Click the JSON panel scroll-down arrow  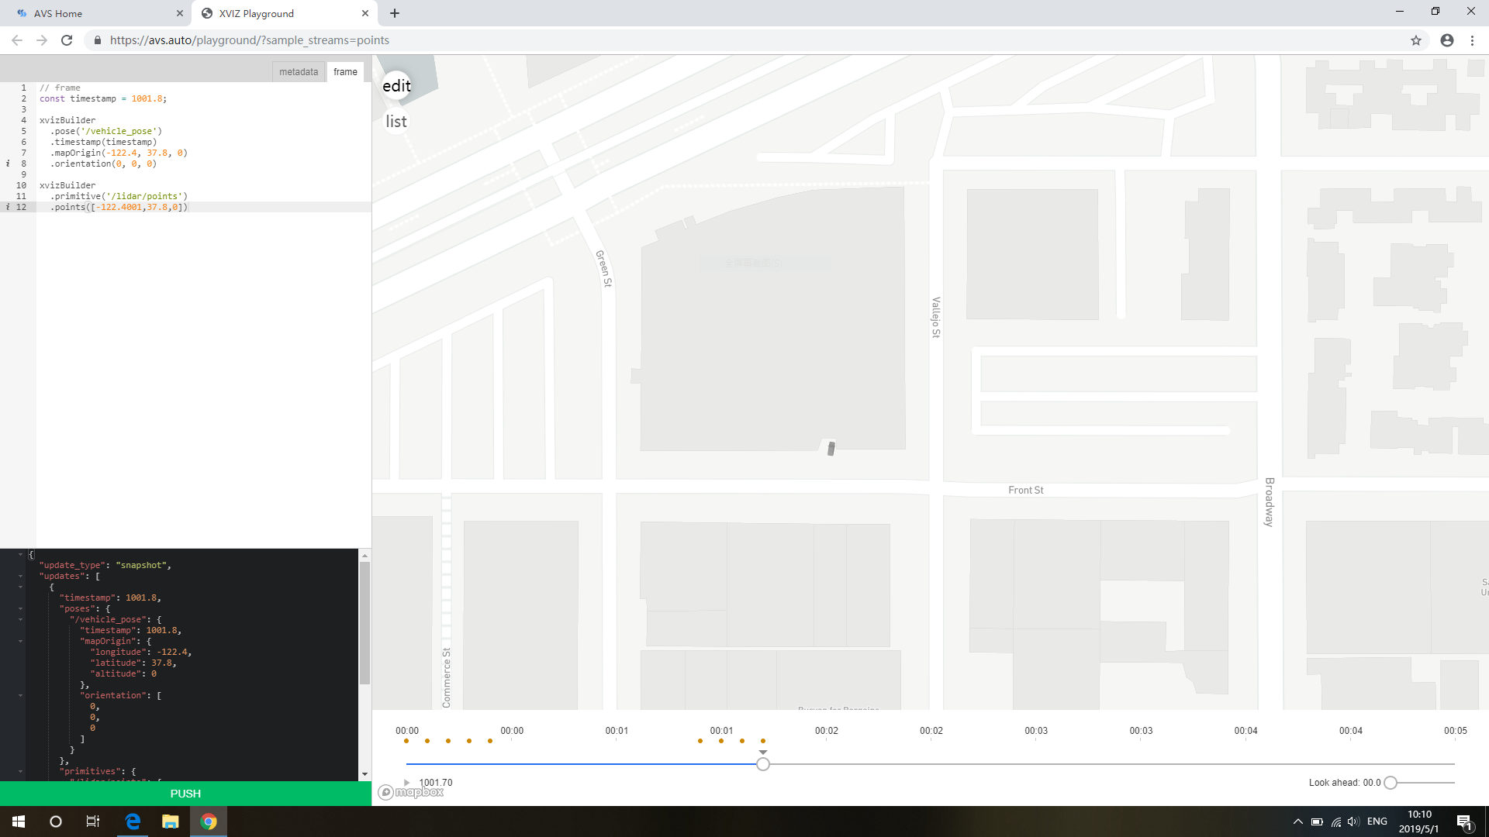[364, 774]
